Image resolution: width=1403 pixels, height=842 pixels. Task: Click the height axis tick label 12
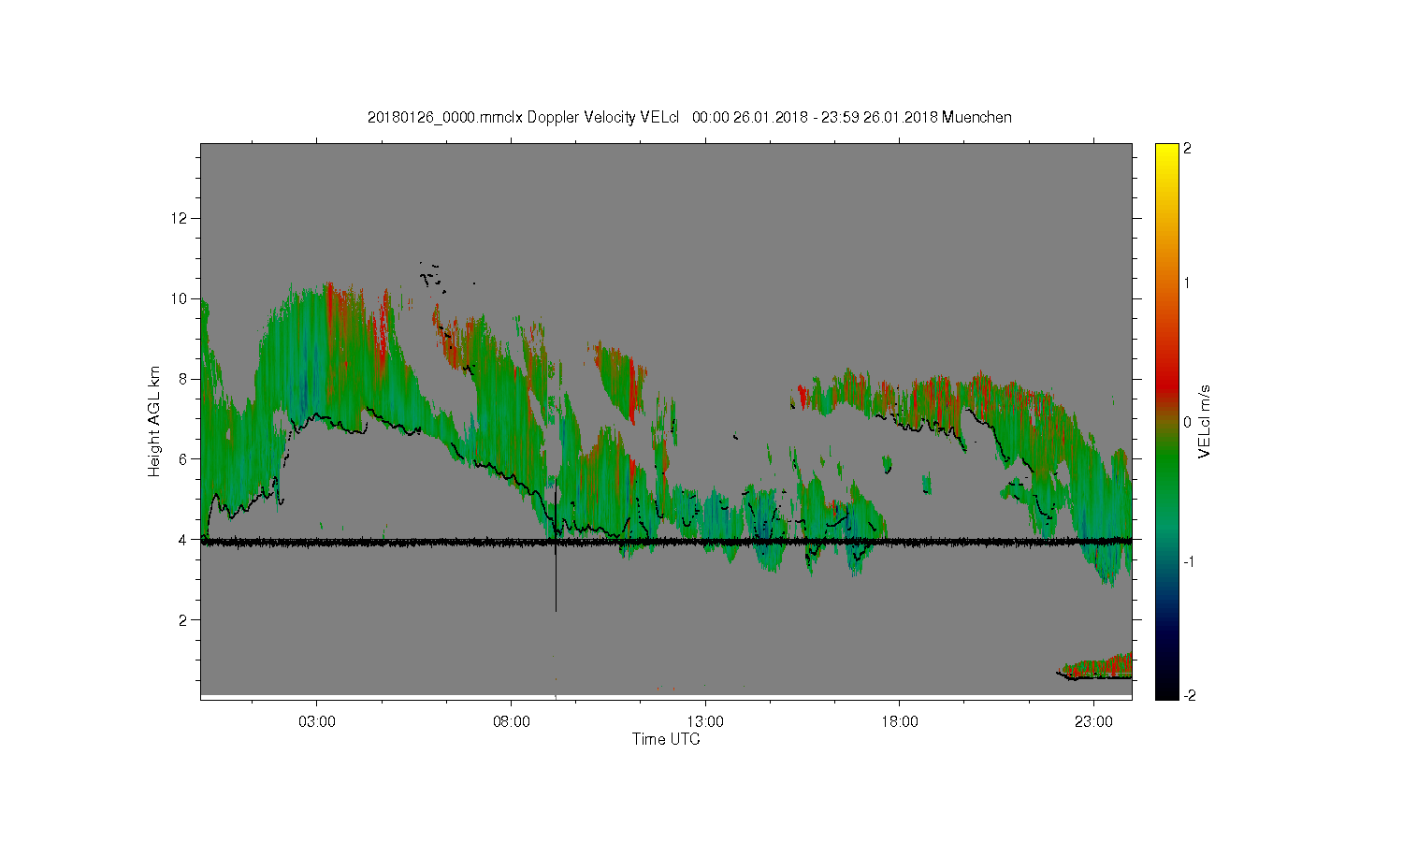tap(181, 219)
